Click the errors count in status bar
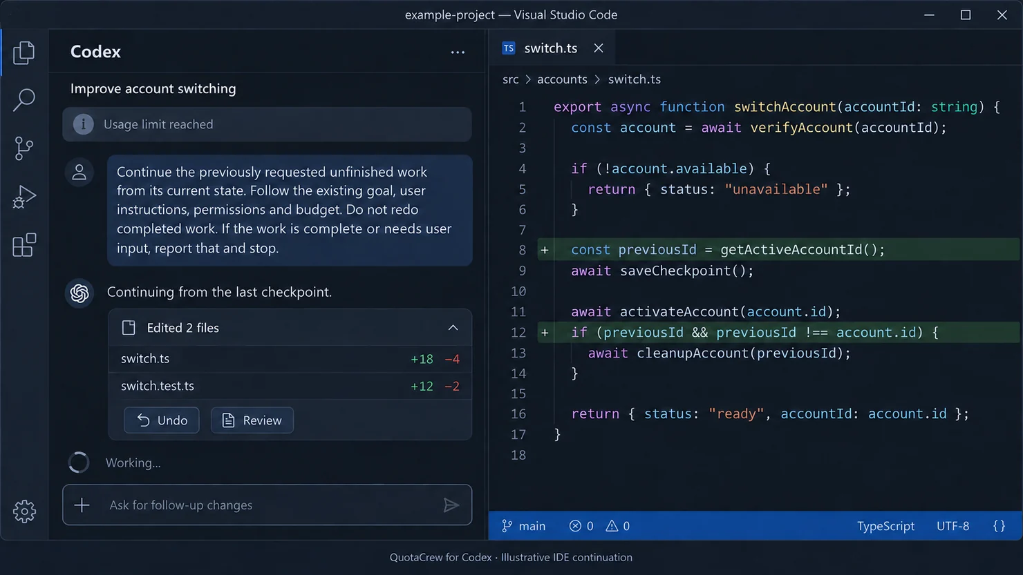Screen dimensions: 1023x575 point(581,526)
